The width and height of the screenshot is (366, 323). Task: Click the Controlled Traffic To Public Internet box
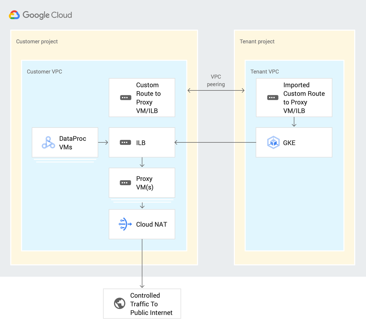click(142, 304)
